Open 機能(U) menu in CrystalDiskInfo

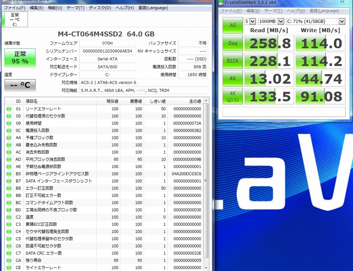point(55,8)
